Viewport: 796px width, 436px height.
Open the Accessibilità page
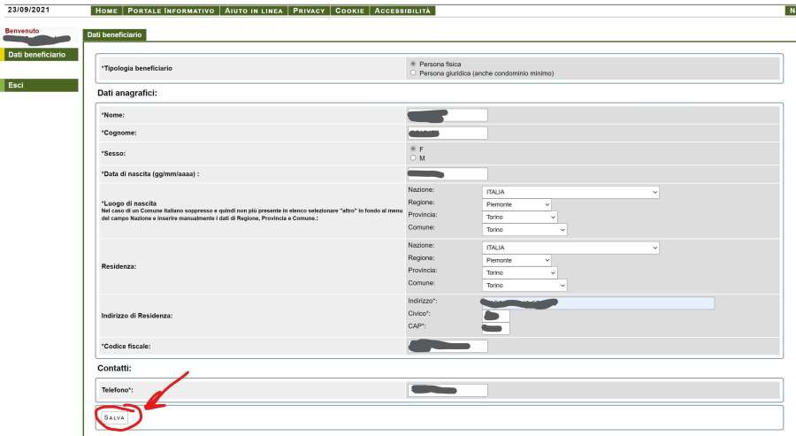(x=402, y=11)
